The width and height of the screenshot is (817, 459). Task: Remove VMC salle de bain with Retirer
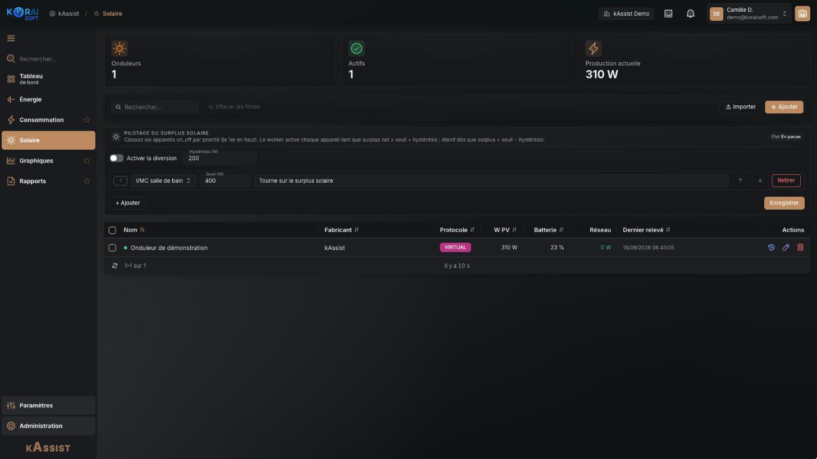point(786,180)
